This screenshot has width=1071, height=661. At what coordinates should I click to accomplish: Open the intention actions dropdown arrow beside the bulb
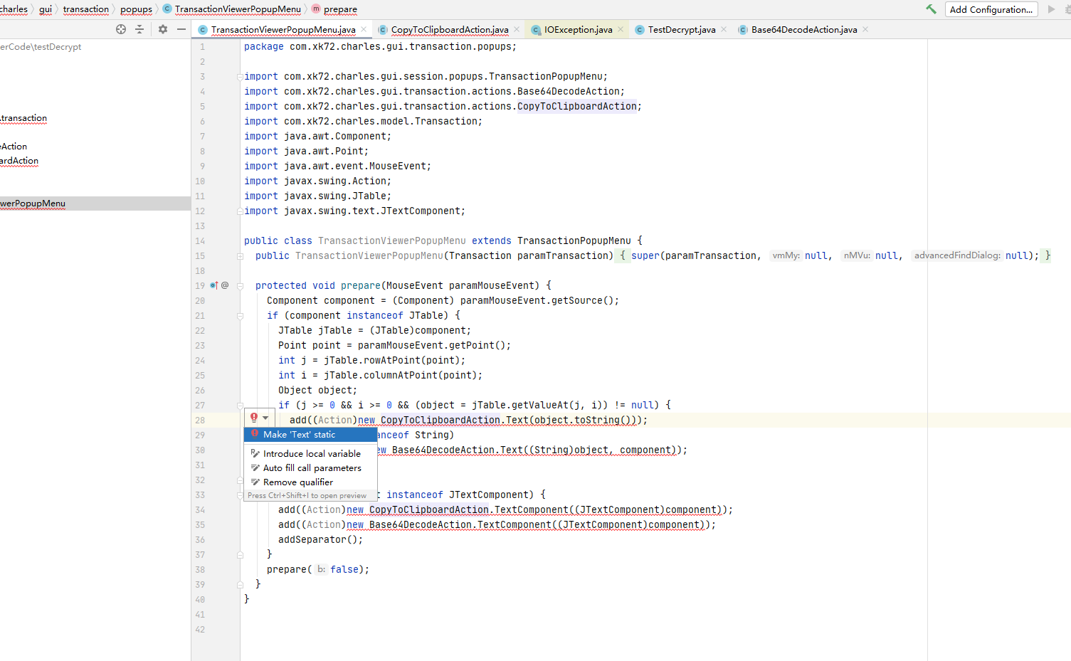267,418
